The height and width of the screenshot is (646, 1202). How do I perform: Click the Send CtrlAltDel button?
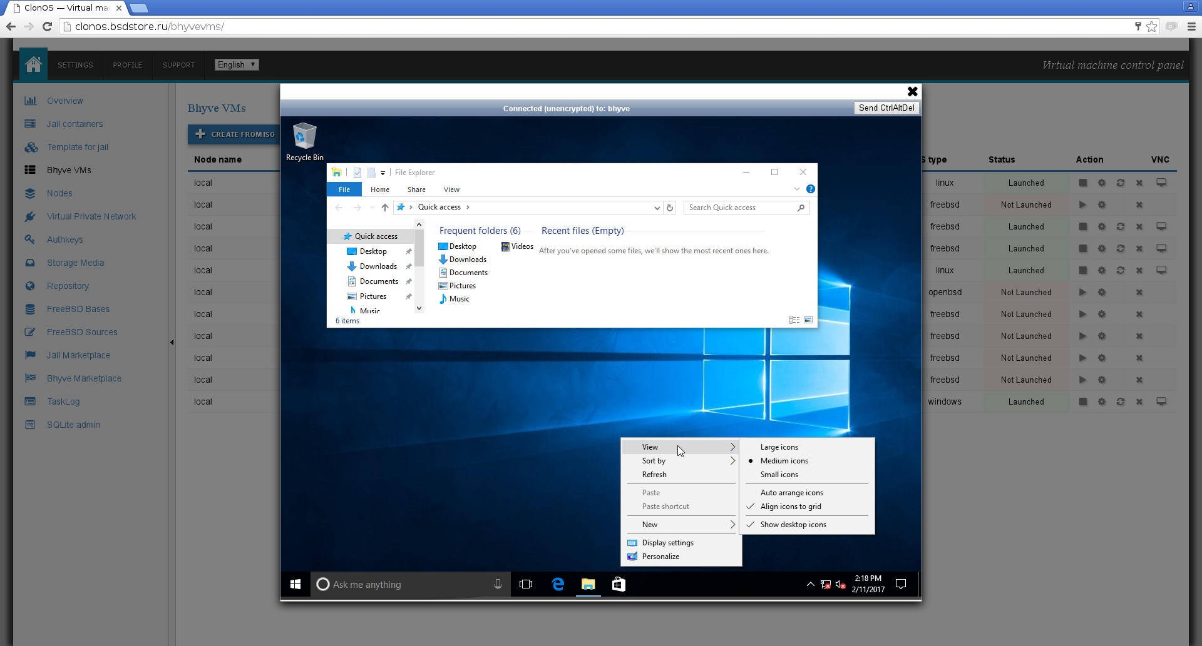pos(886,108)
